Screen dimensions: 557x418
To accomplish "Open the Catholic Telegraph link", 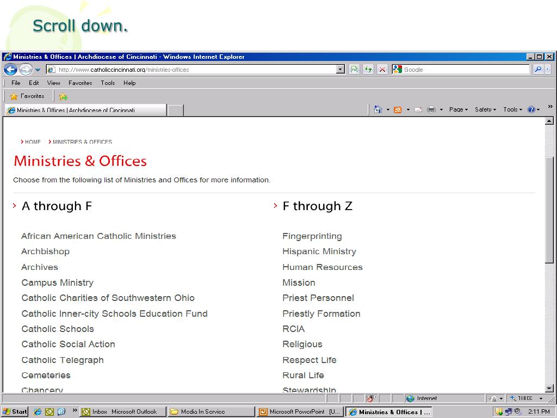I will point(63,360).
